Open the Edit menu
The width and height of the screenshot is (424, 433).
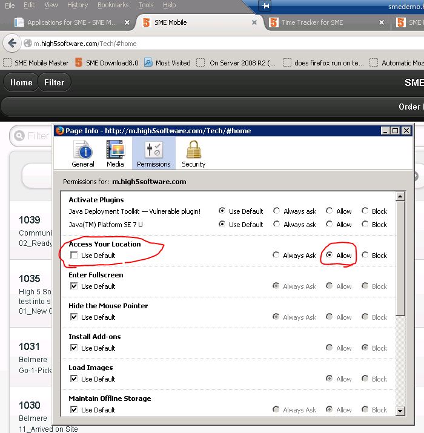[29, 5]
